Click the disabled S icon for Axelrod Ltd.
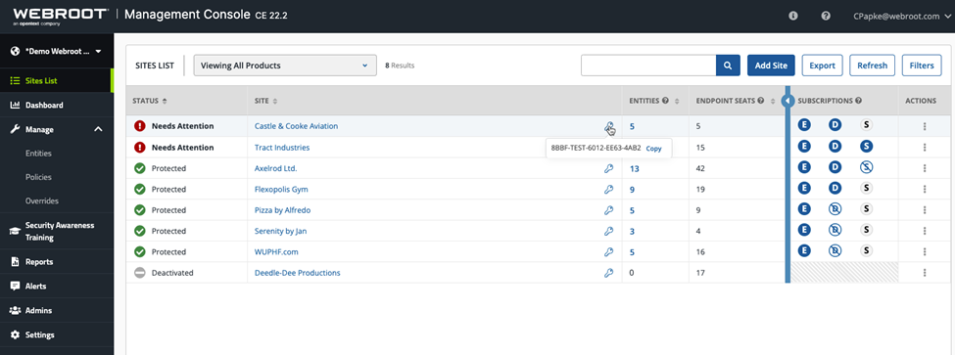The height and width of the screenshot is (355, 955). (867, 166)
